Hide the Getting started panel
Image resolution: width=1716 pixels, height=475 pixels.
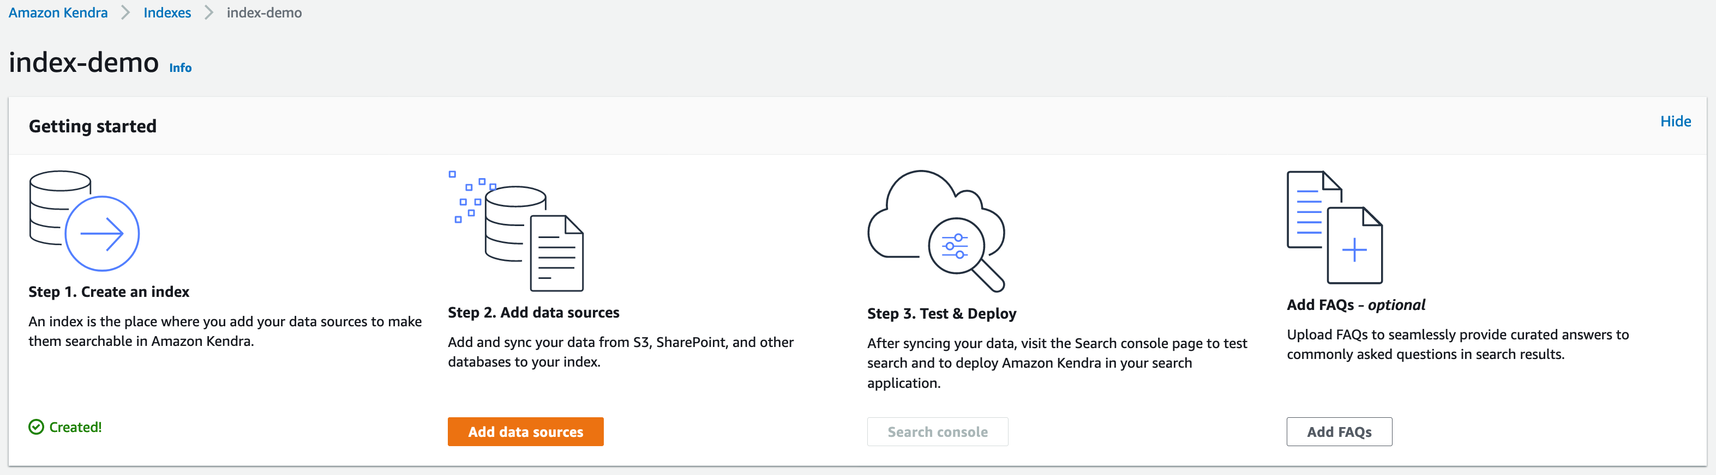1676,121
